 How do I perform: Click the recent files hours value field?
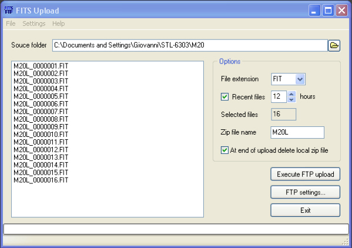point(279,97)
